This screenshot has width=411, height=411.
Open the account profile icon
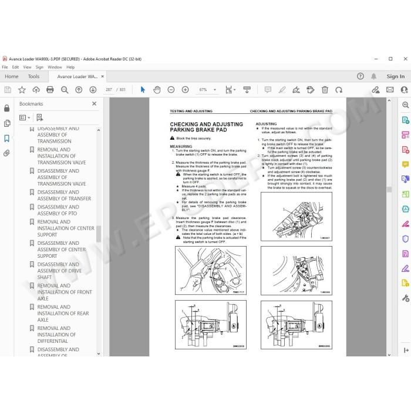click(404, 90)
